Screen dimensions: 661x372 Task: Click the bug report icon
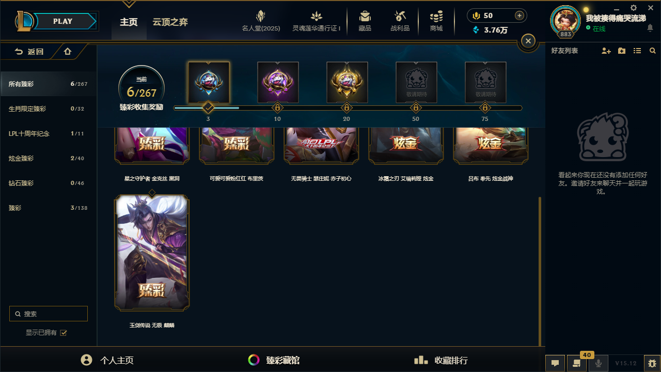[652, 363]
